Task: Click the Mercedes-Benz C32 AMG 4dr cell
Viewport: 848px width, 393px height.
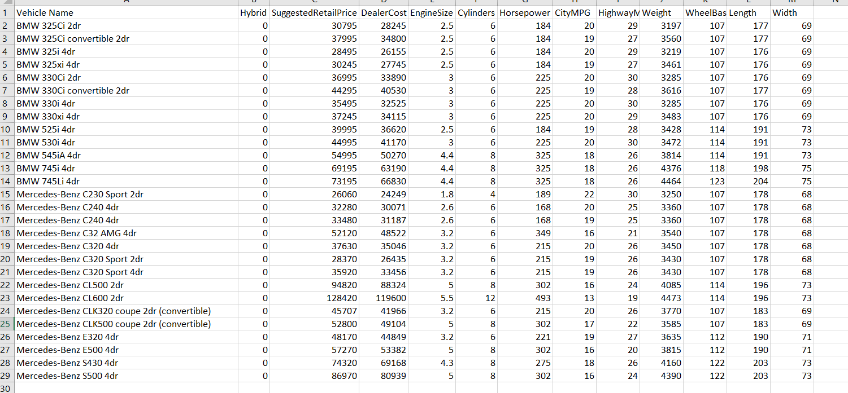Action: (126, 233)
